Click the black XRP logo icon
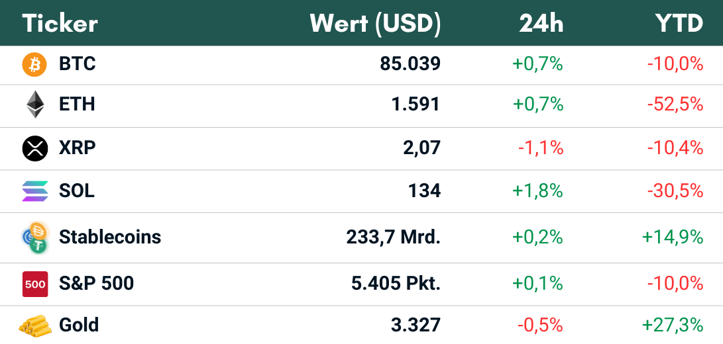This screenshot has height=344, width=723. (x=34, y=148)
